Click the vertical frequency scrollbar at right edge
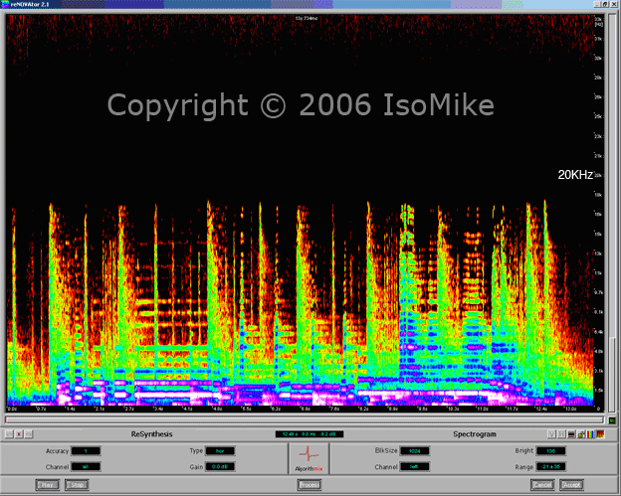 click(612, 214)
